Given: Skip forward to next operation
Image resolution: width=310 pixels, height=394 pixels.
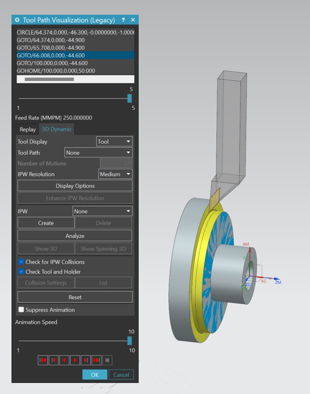Looking at the screenshot, I should tap(96, 360).
